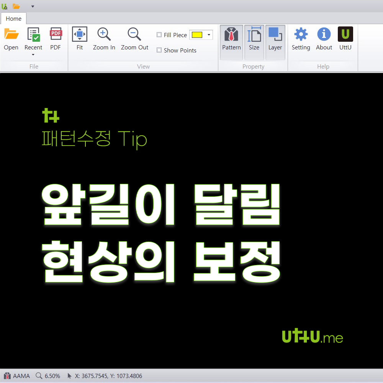This screenshot has height=383, width=383.
Task: Toggle Show Points on
Action: (159, 50)
